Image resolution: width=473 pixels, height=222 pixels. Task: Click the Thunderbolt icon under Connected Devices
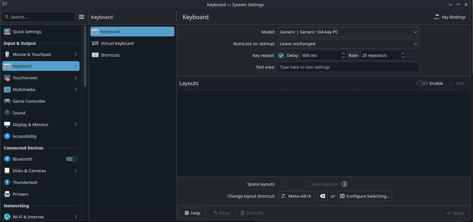pos(7,182)
